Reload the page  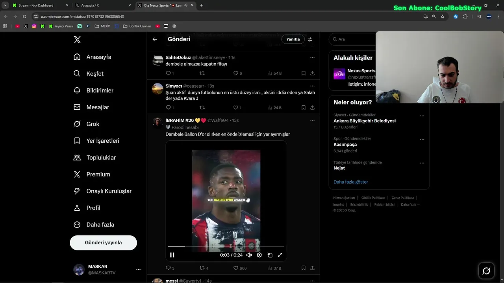pos(24,17)
